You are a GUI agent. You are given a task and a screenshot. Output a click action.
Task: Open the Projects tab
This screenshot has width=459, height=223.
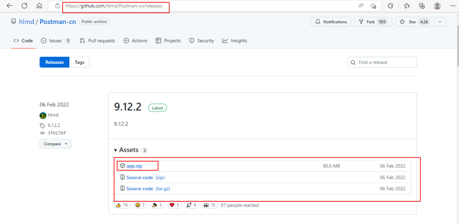168,41
